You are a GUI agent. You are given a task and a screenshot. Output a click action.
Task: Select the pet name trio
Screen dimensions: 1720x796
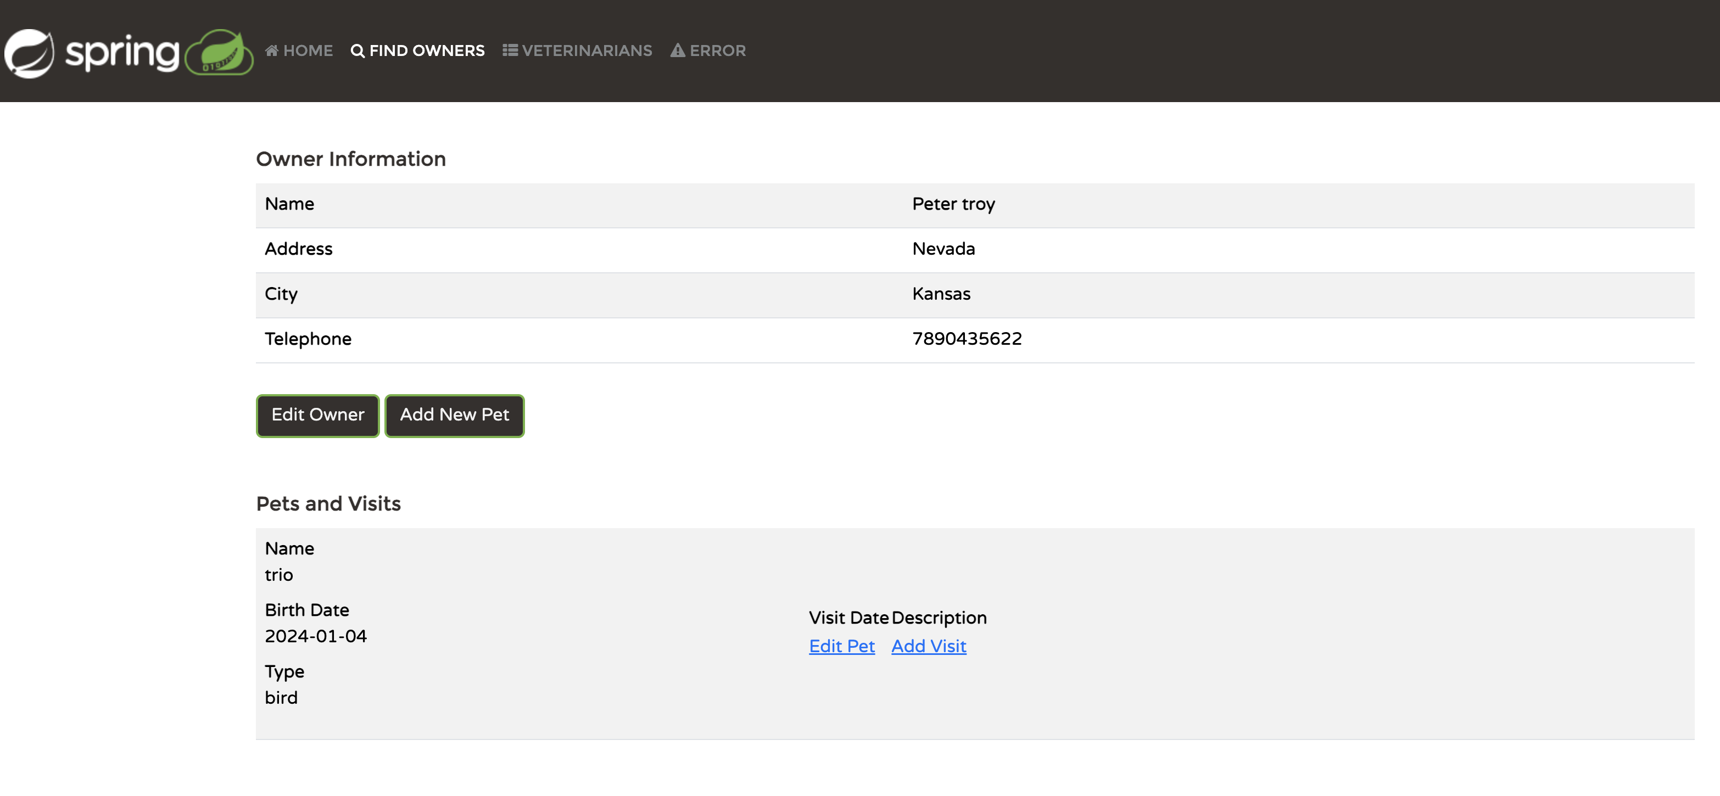coord(279,575)
